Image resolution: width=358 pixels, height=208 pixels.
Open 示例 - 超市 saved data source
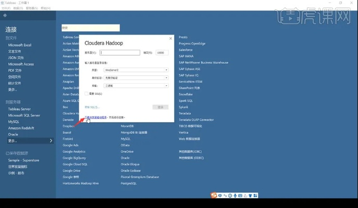16,173
